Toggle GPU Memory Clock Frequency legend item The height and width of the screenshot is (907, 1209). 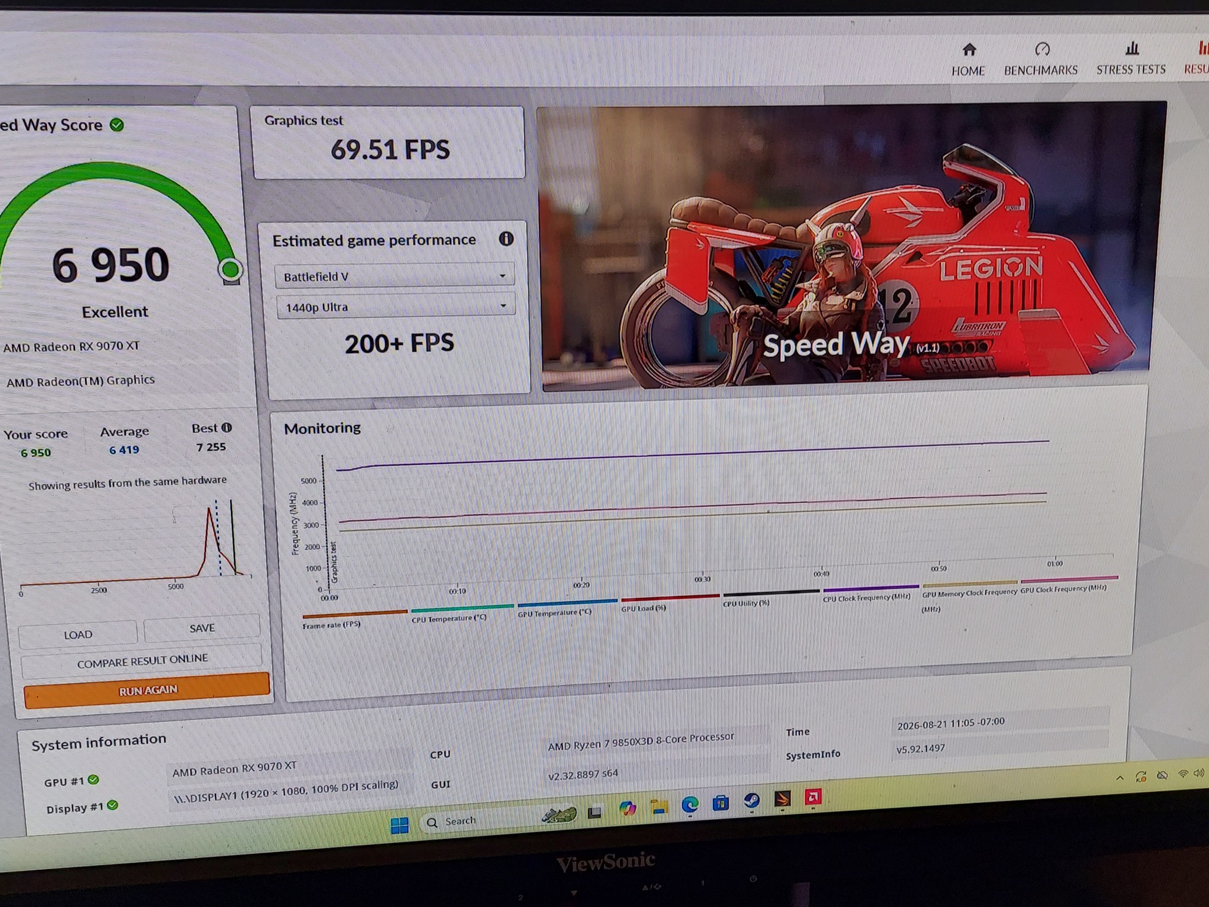click(x=969, y=596)
